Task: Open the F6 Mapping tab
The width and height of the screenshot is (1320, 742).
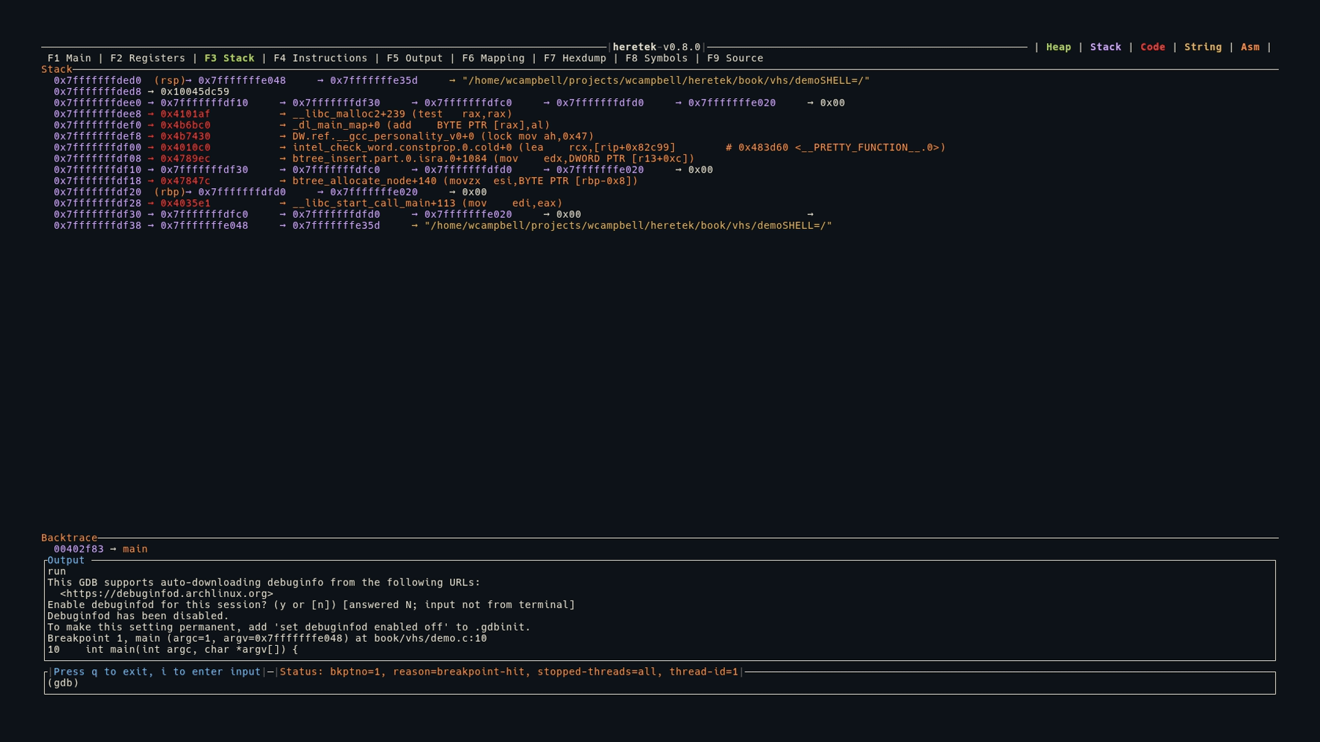Action: coord(493,58)
